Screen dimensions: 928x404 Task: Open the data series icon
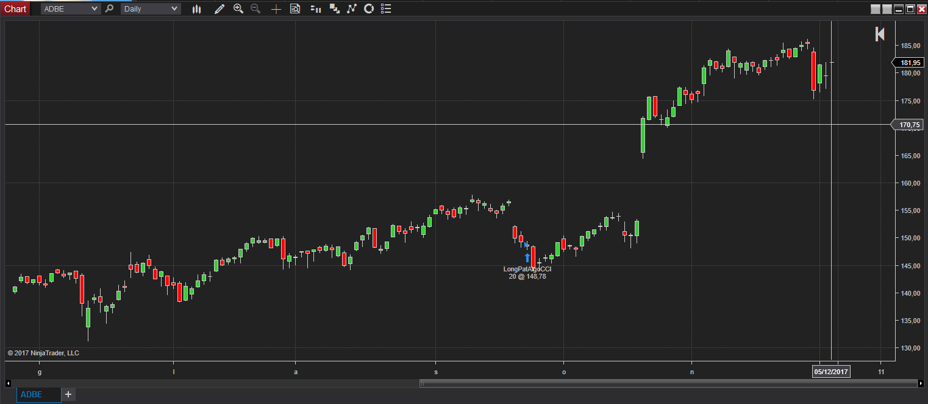click(x=334, y=9)
